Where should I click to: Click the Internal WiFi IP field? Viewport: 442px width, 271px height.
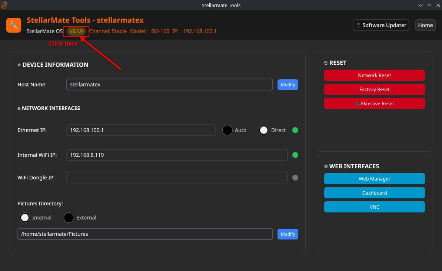[177, 155]
